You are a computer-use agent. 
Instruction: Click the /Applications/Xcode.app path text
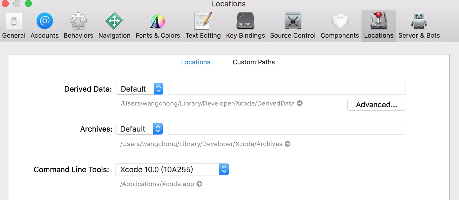click(x=157, y=184)
